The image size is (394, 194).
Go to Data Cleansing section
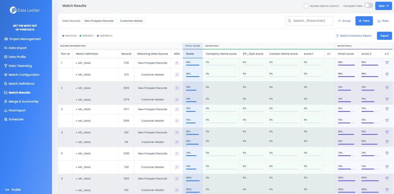point(18,66)
